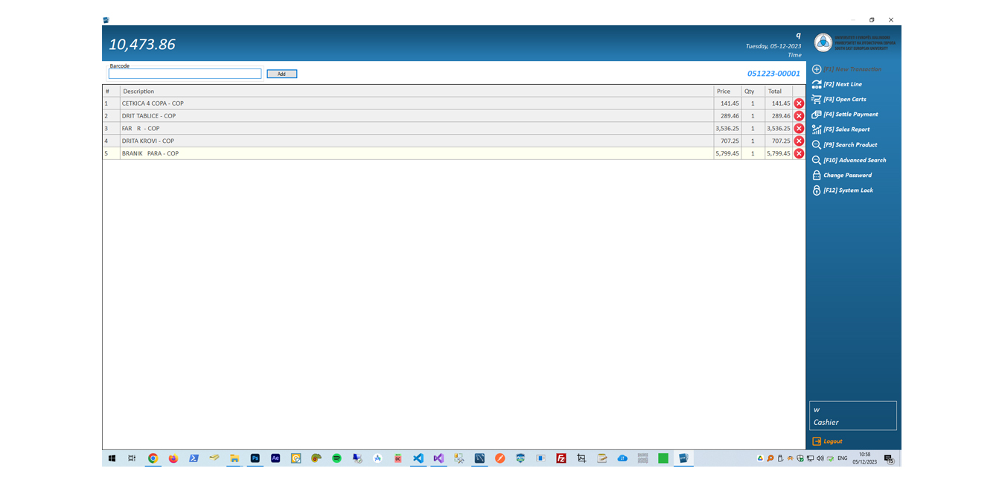Click the Barcode input field

tap(185, 74)
